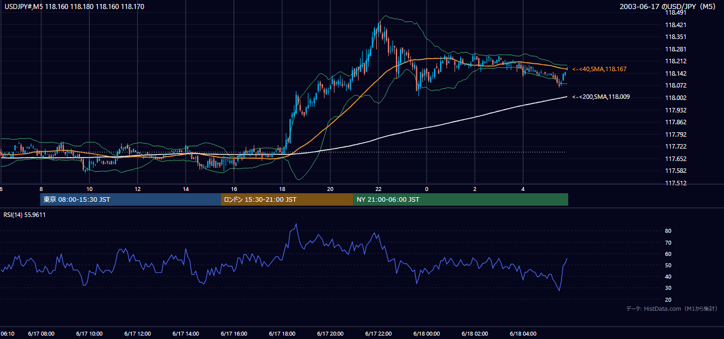Click price axis value 117.932
The image size is (724, 339).
click(676, 110)
